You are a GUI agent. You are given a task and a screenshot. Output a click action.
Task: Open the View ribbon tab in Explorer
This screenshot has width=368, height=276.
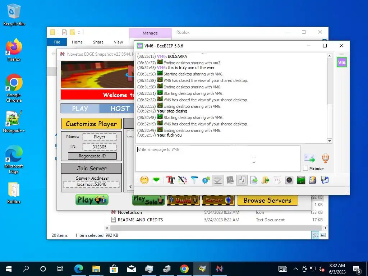(x=118, y=42)
